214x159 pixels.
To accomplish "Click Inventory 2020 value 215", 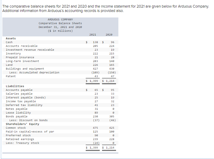I will click(x=112, y=54).
